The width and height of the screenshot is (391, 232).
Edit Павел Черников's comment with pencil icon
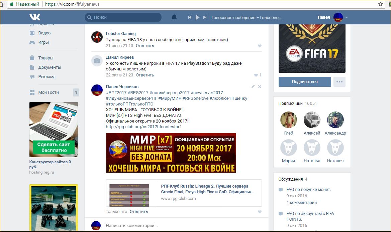tap(253, 87)
